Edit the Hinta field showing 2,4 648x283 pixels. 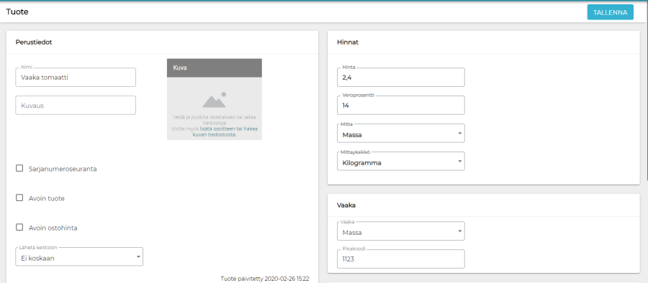tap(401, 77)
